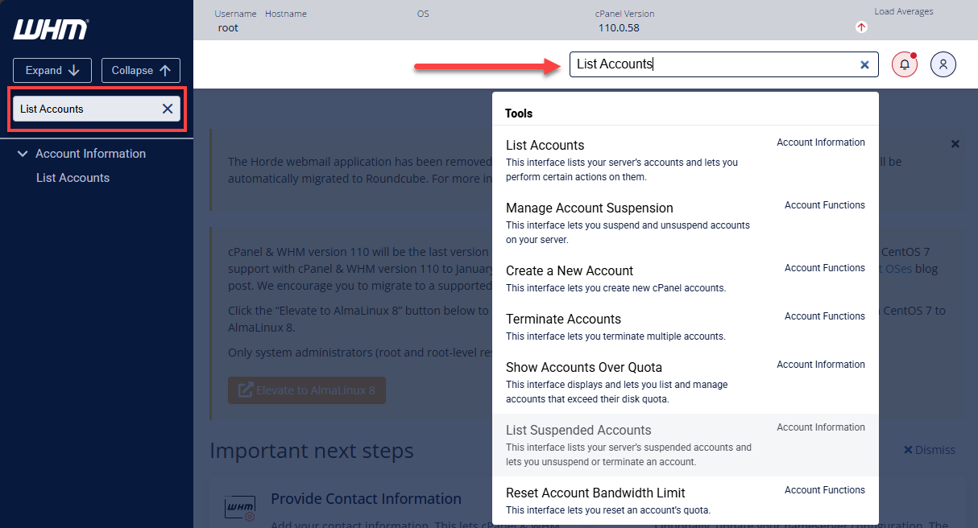
Task: Close the Horde webmail notice banner
Action: click(955, 144)
